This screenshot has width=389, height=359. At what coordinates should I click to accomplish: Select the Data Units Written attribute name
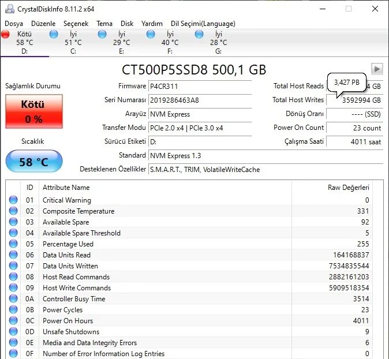point(70,266)
